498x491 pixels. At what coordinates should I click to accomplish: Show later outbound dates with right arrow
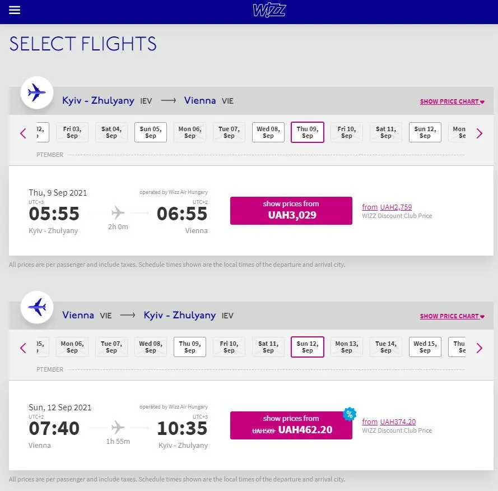480,133
